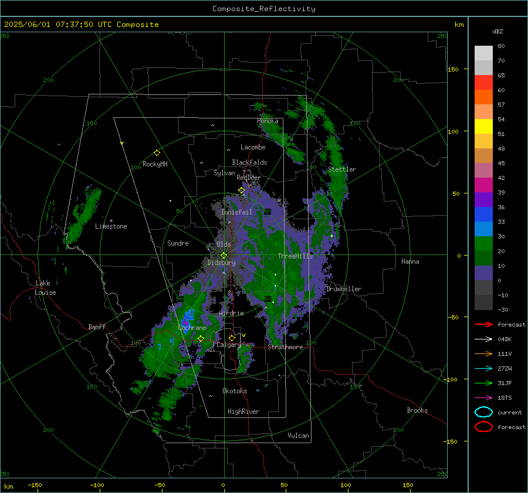Image resolution: width=528 pixels, height=493 pixels.
Task: Click the intense purple echo core near Cochrane
Action: pyautogui.click(x=185, y=323)
